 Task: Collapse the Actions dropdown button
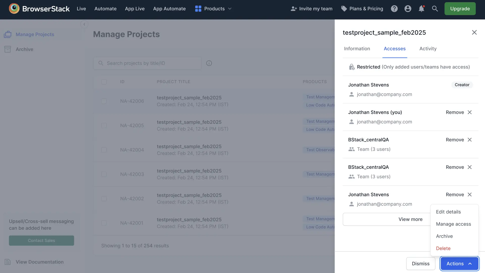point(459,263)
